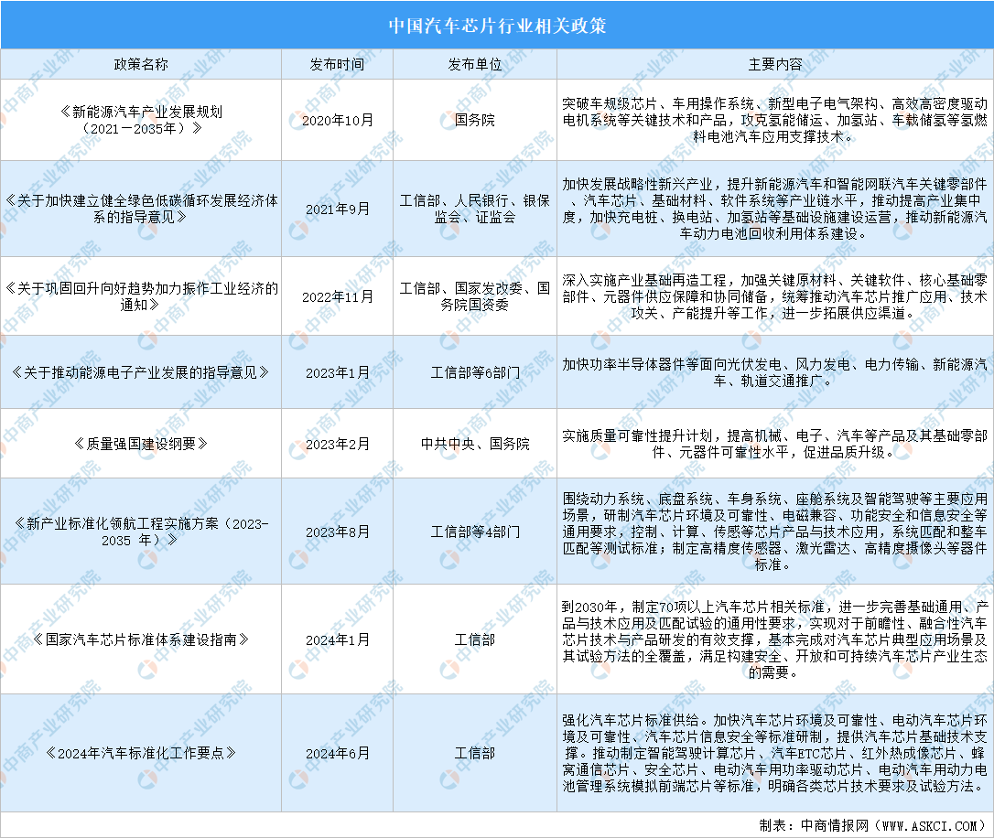Click the date cell 2020年10月
The image size is (994, 838).
(337, 120)
